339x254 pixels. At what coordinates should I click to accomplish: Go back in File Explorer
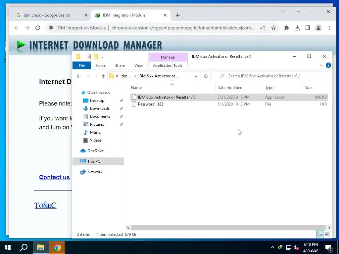click(x=79, y=76)
